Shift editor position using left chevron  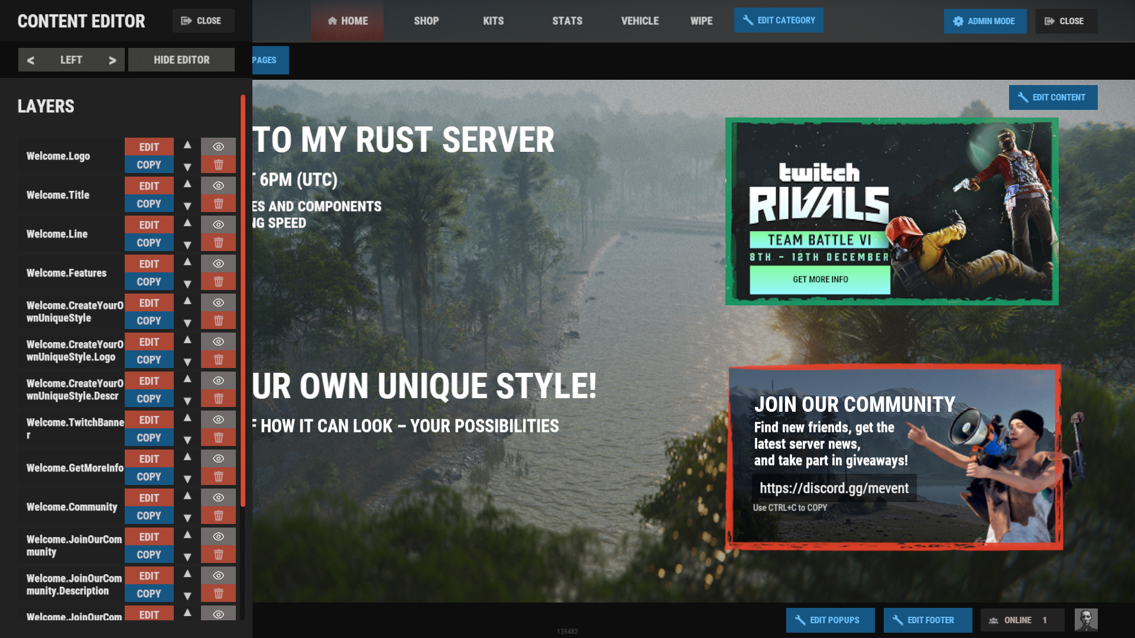coord(31,60)
